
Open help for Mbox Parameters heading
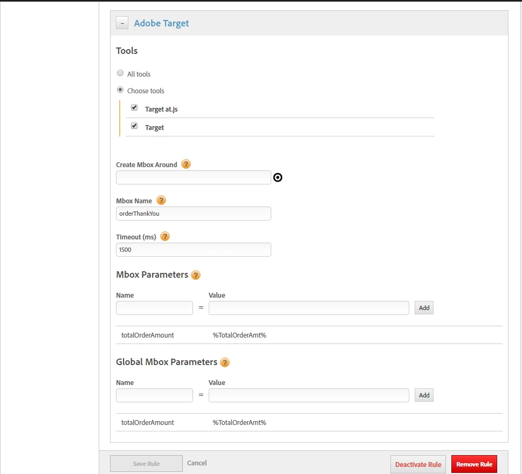click(196, 275)
